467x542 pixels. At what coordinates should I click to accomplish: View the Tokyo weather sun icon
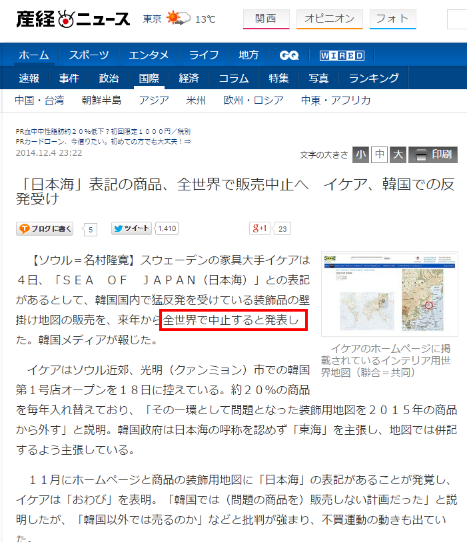coord(178,18)
